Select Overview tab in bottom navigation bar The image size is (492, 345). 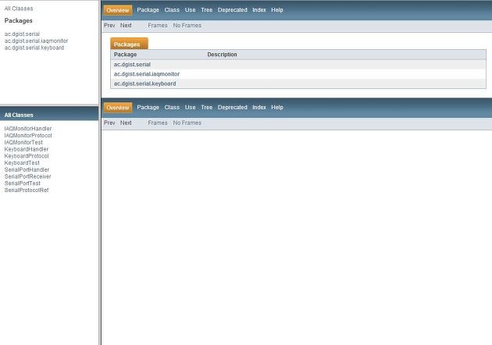point(118,108)
